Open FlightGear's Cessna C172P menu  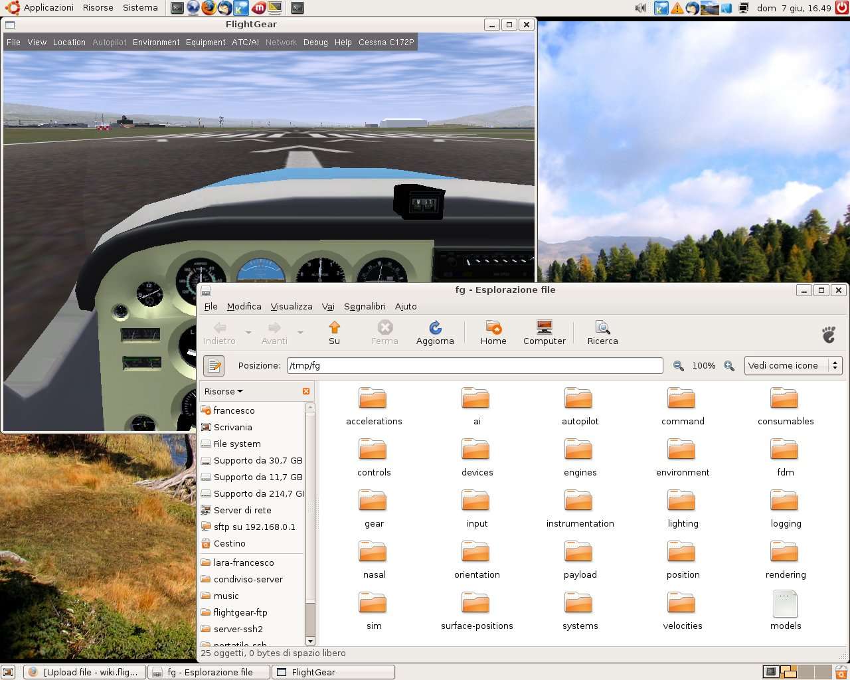(386, 42)
